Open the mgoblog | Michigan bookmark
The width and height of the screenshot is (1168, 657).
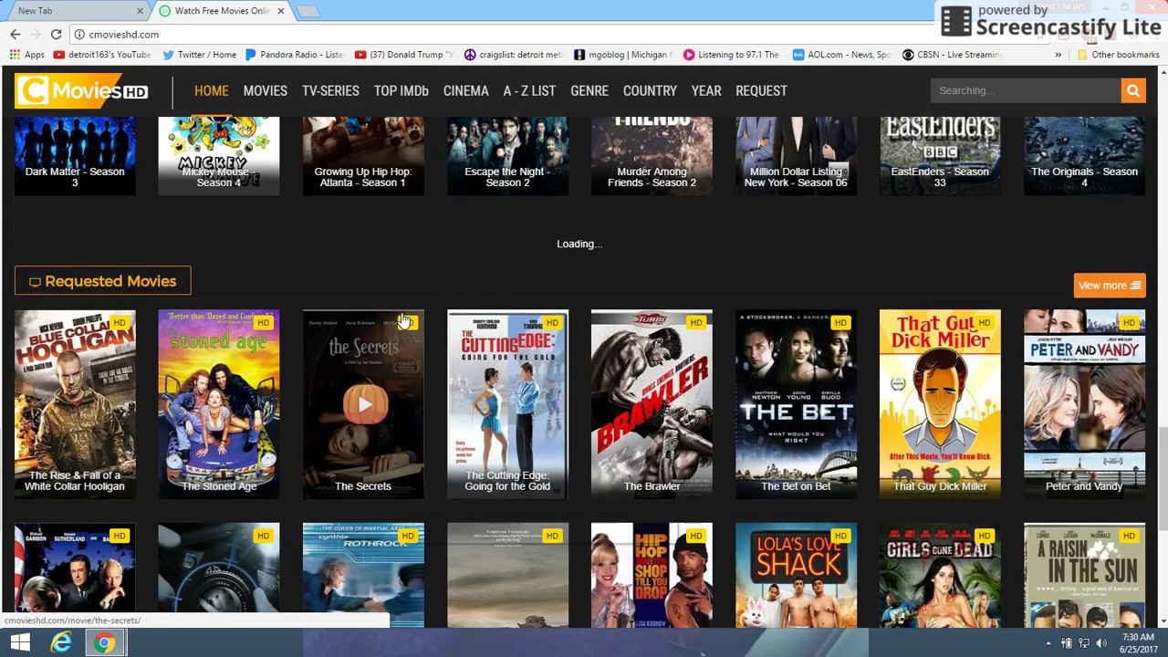(622, 55)
